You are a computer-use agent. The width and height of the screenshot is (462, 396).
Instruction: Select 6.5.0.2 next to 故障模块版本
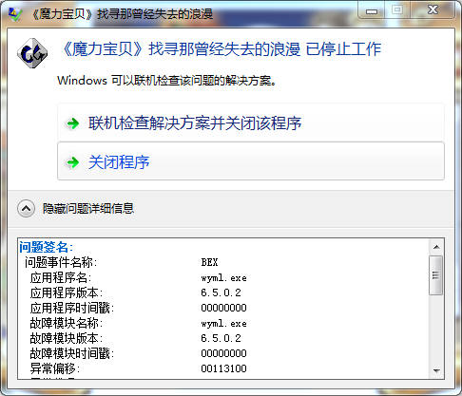tap(221, 338)
